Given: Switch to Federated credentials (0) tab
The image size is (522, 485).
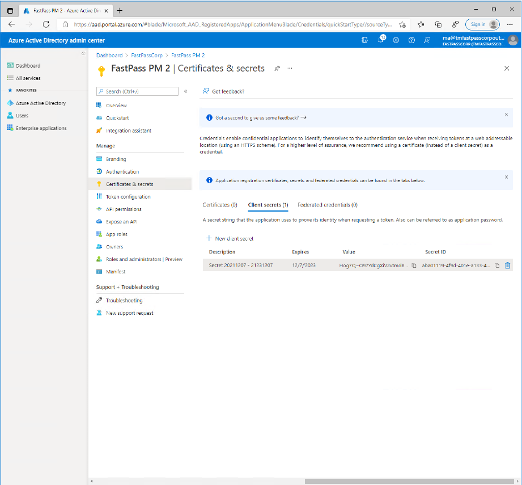Looking at the screenshot, I should (x=327, y=205).
